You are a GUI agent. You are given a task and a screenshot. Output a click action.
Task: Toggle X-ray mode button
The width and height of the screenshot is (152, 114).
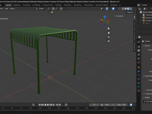pos(119,9)
